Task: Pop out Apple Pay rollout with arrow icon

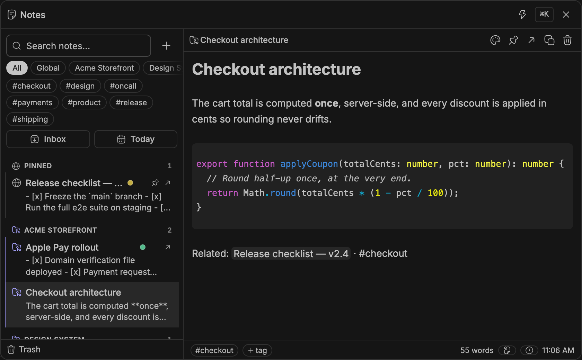Action: coord(168,247)
